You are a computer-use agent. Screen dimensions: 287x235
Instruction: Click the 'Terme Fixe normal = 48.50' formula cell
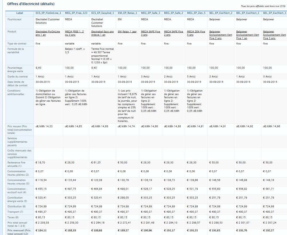pos(102,56)
